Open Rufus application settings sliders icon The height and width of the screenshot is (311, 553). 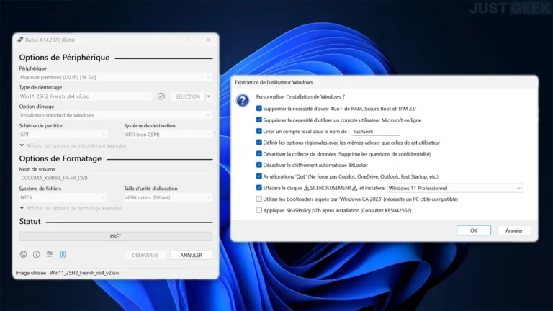[50, 254]
